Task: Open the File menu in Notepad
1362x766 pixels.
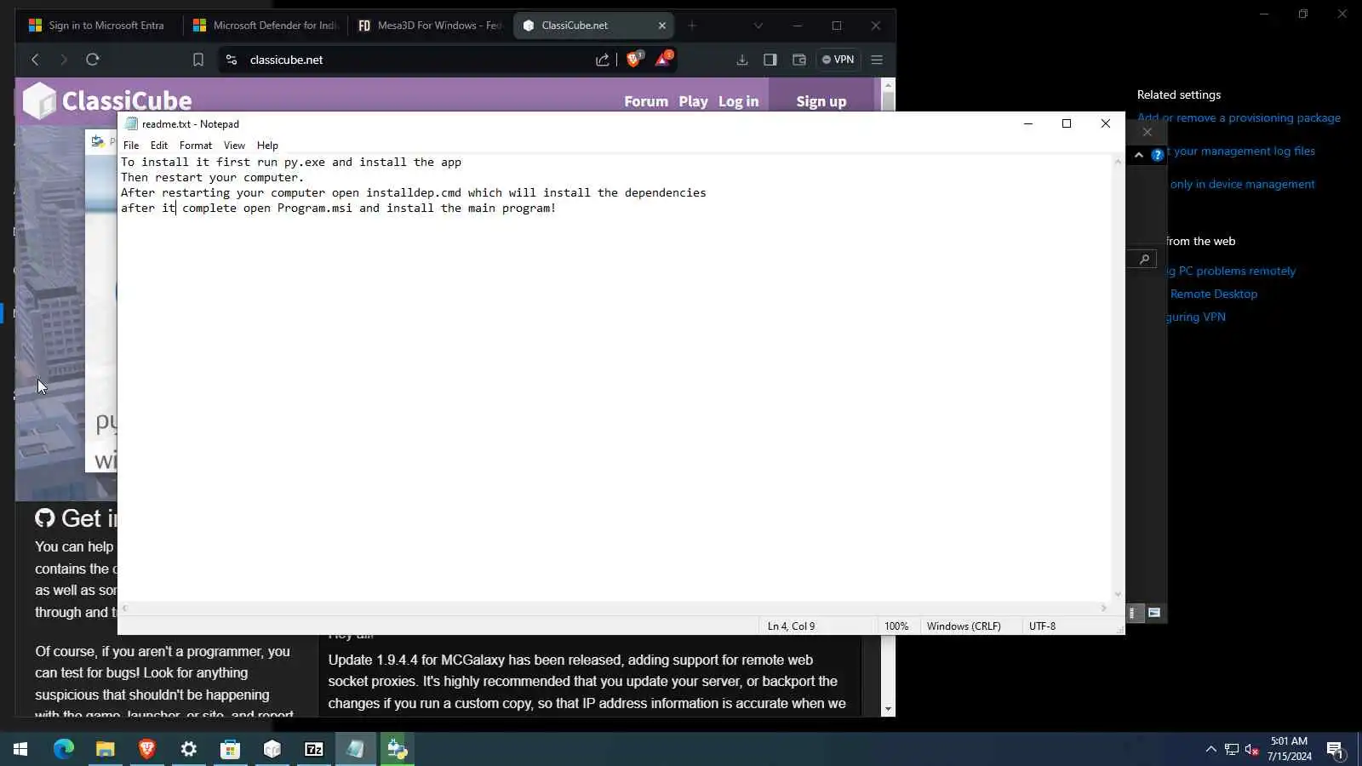Action: [131, 146]
